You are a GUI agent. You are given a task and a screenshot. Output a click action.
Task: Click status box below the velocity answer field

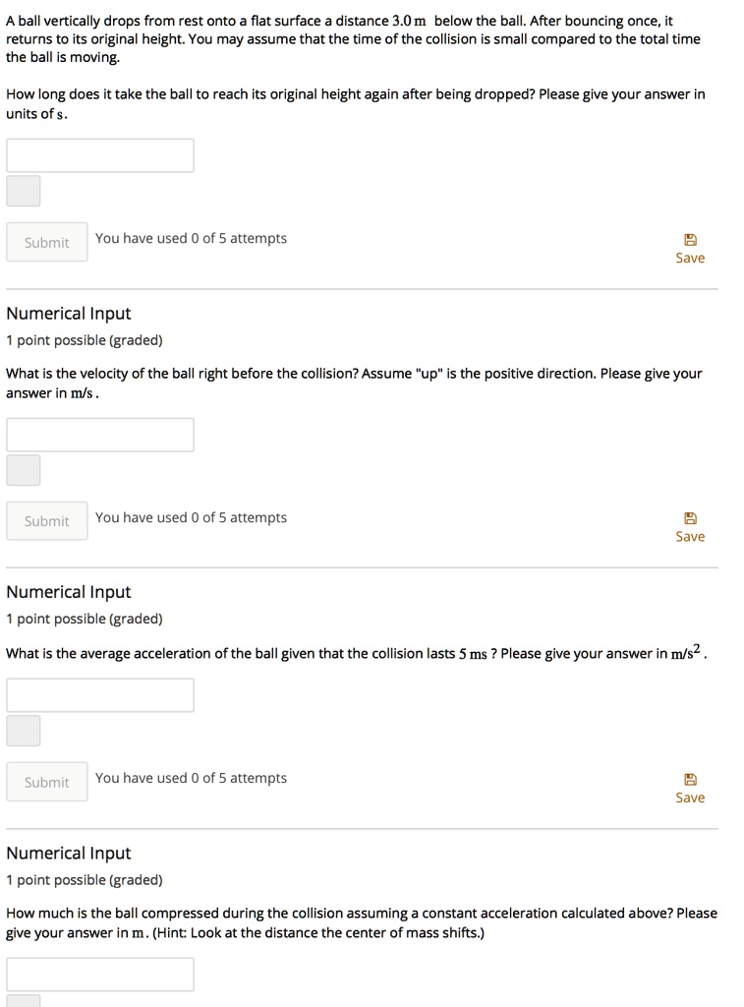click(x=24, y=470)
